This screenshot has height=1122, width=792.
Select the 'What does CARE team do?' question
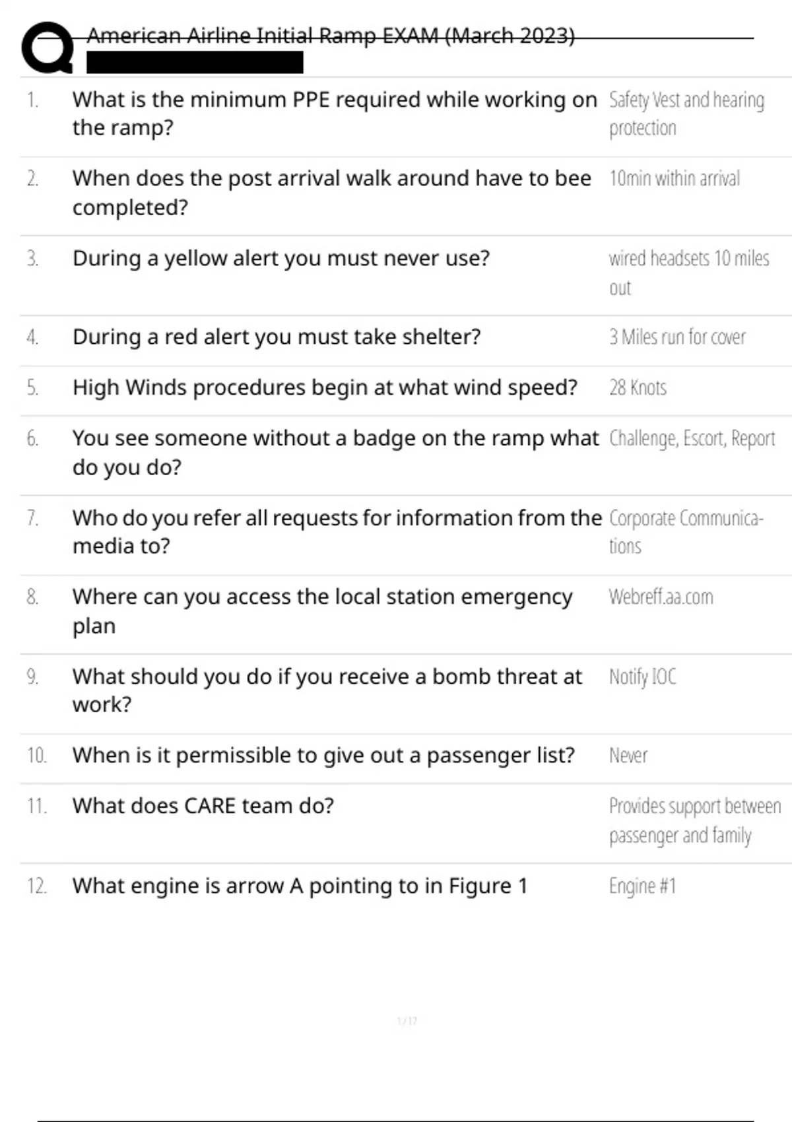click(x=203, y=806)
